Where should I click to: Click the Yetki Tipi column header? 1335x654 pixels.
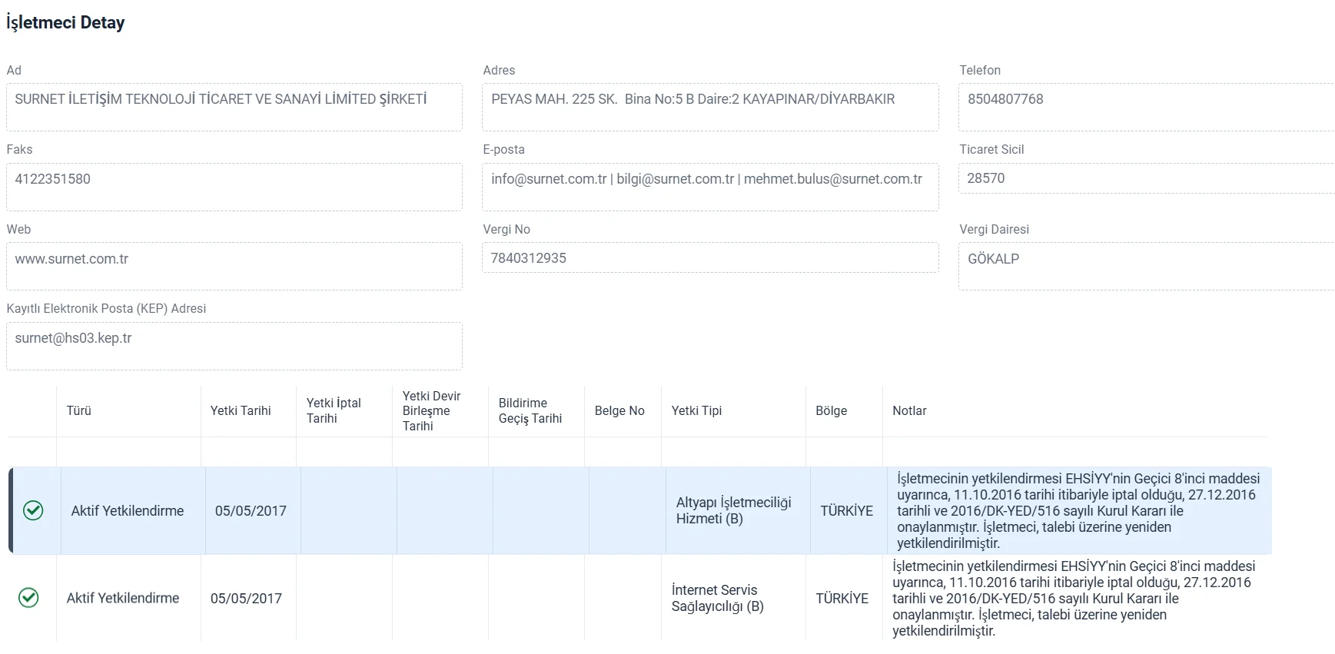(x=696, y=410)
